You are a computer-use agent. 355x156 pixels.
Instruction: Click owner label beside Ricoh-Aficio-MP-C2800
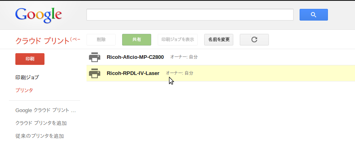[184, 57]
